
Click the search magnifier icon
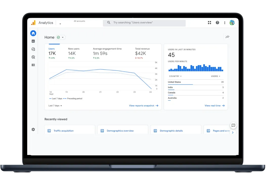tap(109, 22)
